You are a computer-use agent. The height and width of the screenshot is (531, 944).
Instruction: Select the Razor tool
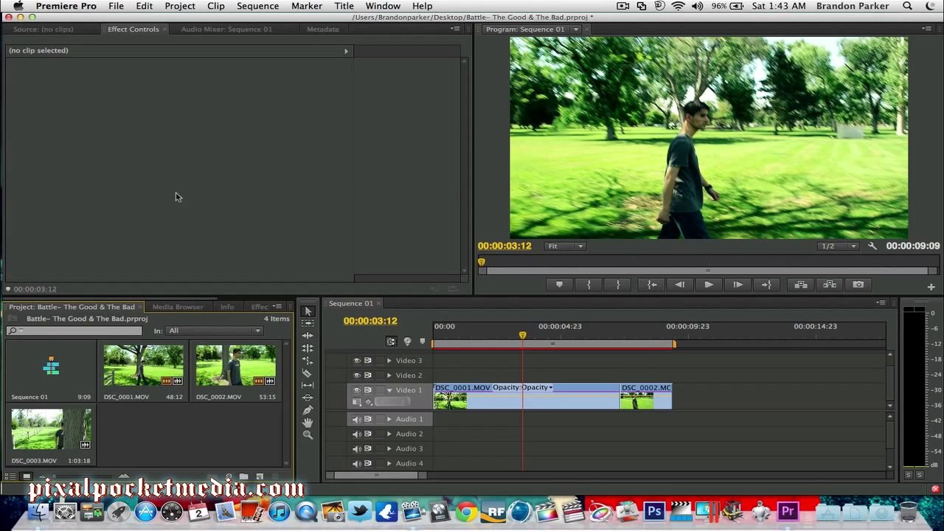308,373
